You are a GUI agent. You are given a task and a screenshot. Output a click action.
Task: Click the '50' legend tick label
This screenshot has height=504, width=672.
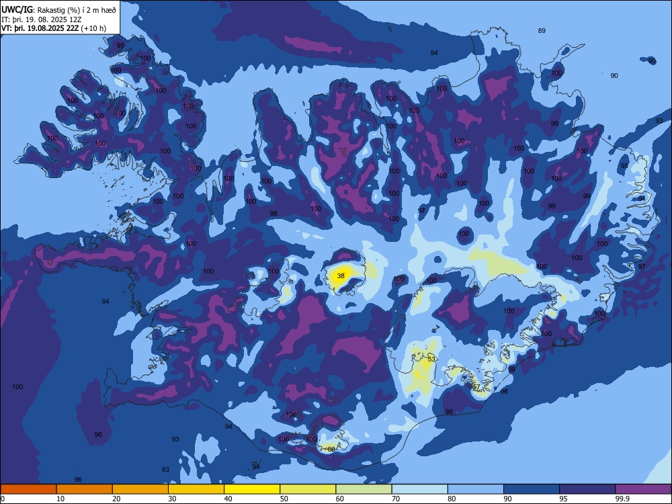[284, 499]
